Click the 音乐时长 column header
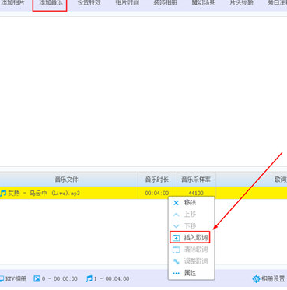 157,180
